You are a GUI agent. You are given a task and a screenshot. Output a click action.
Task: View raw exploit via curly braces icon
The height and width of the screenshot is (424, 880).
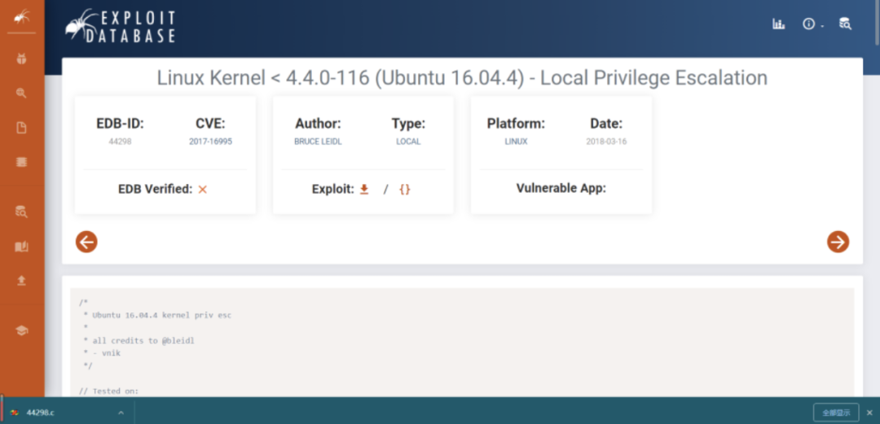coord(405,190)
